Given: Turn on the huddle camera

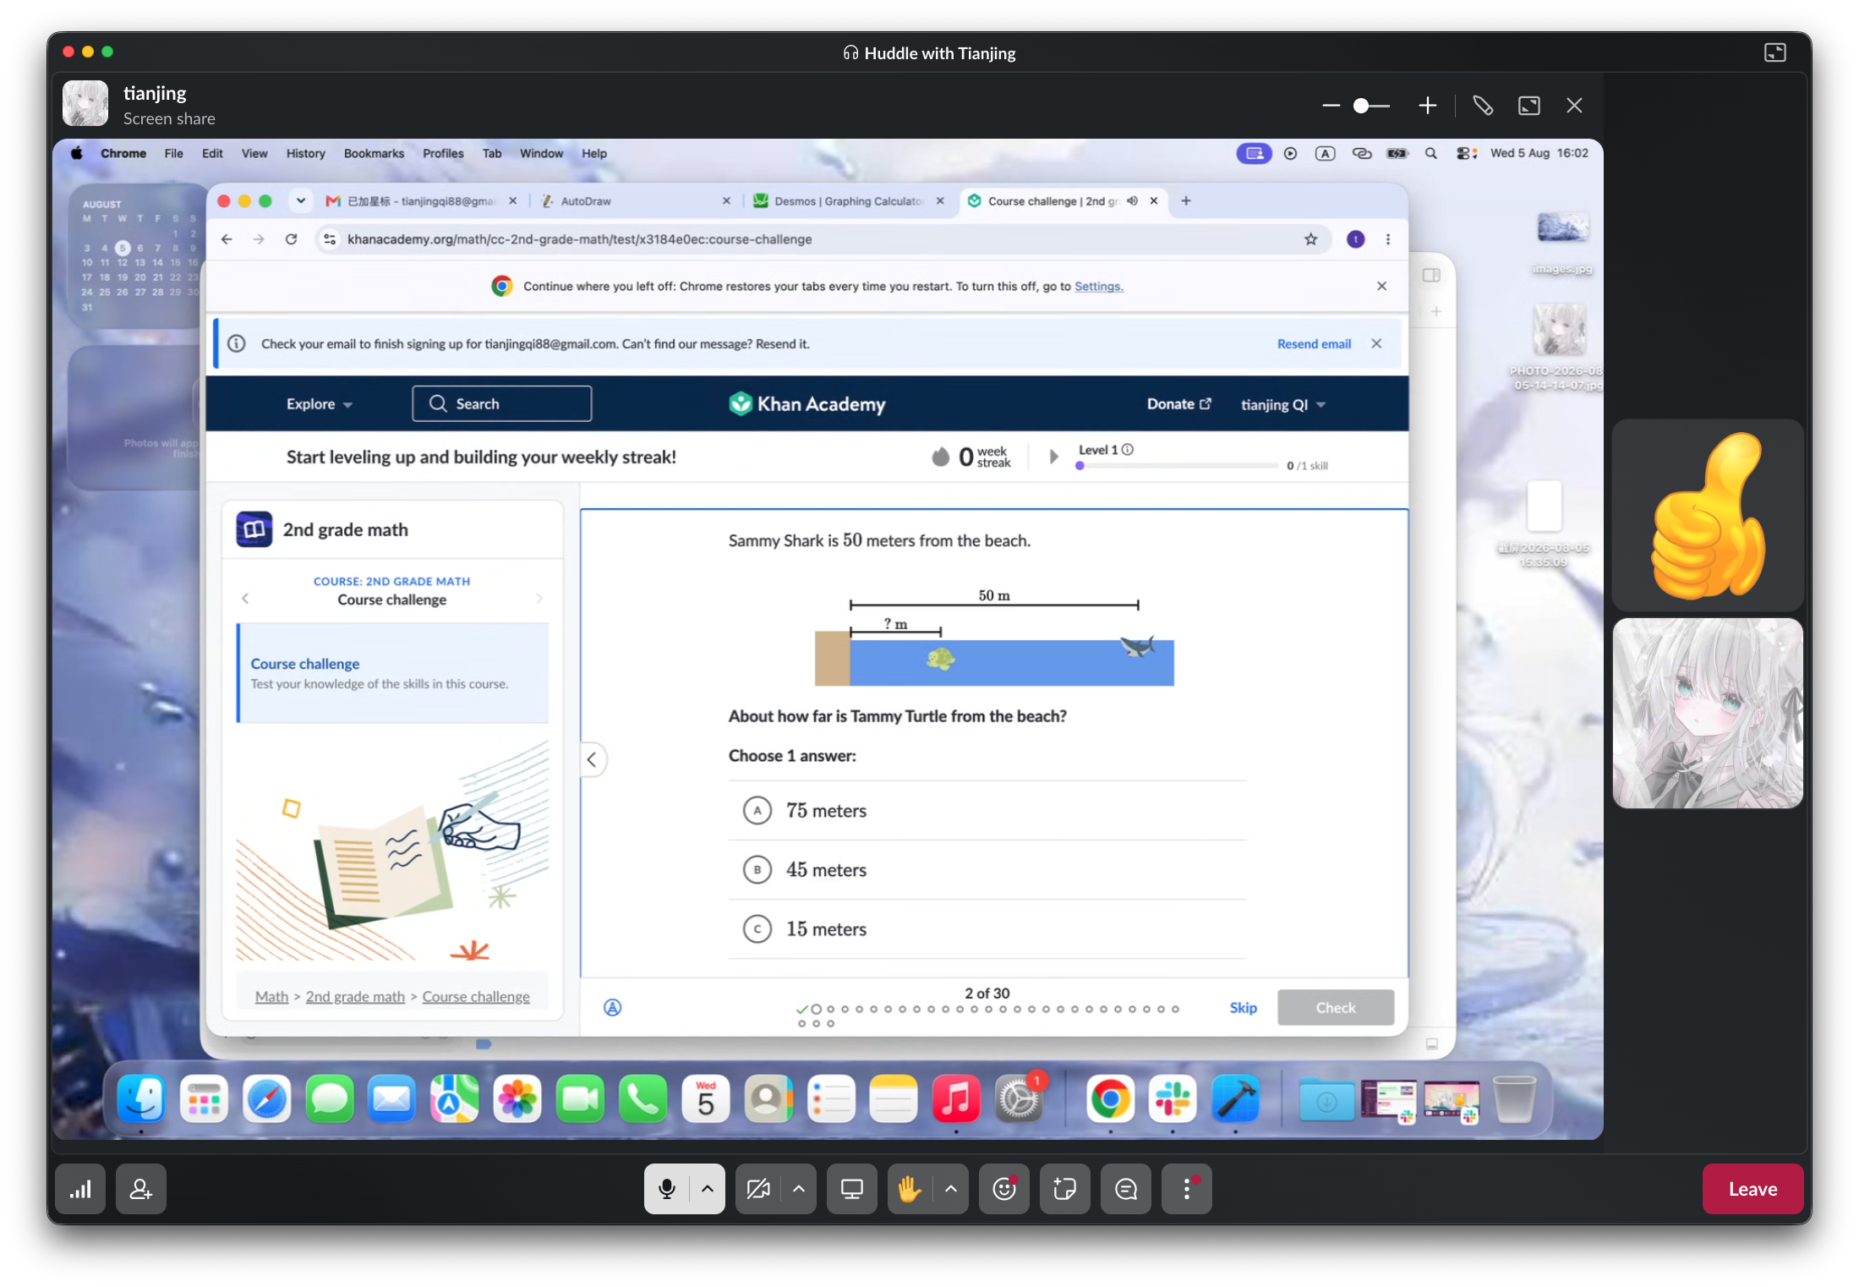Looking at the screenshot, I should [758, 1189].
